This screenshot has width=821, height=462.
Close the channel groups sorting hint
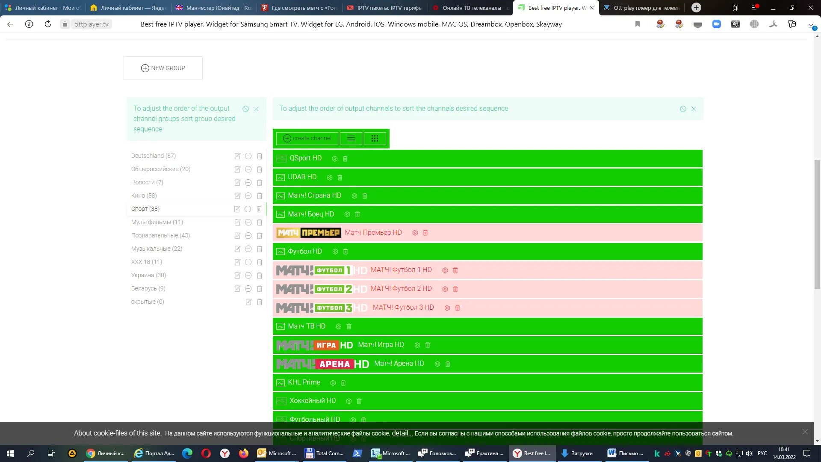coord(257,109)
